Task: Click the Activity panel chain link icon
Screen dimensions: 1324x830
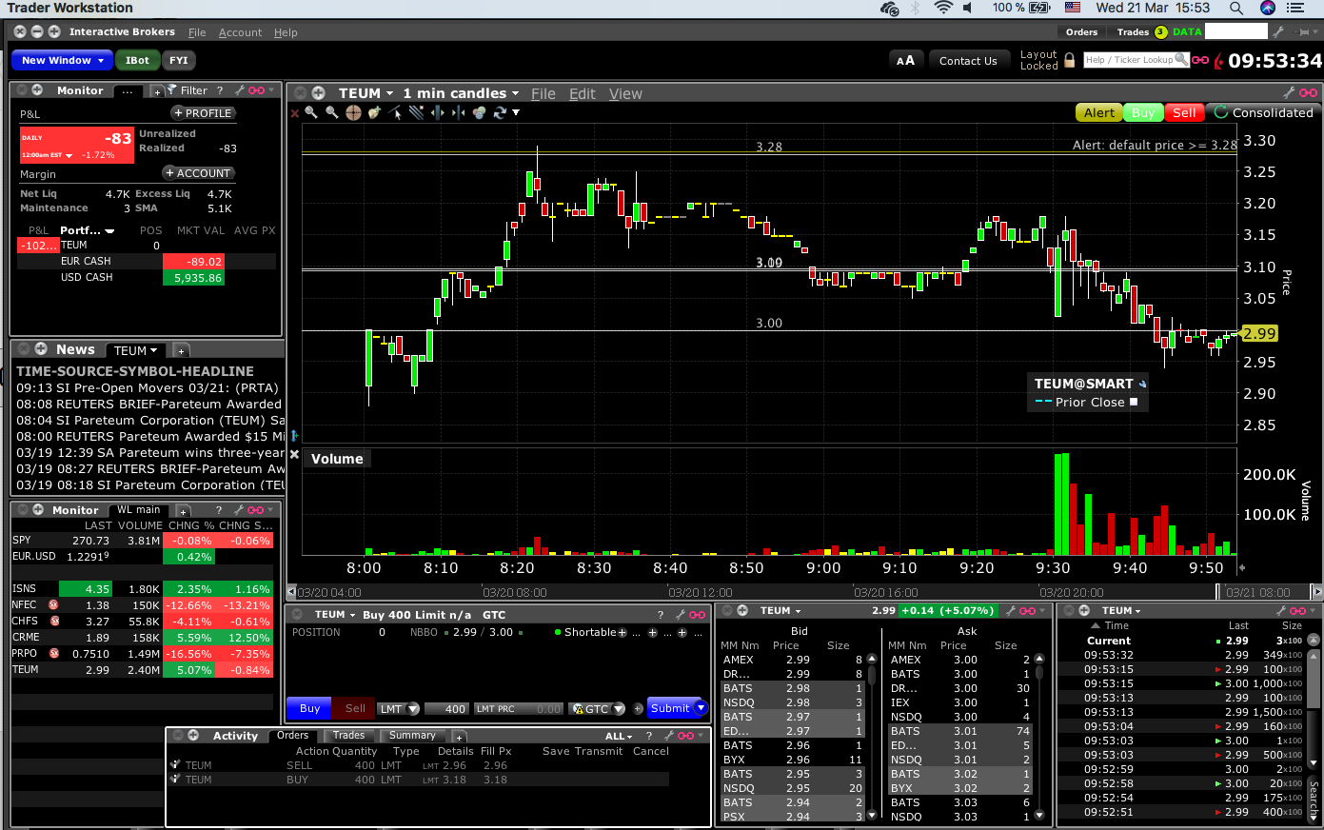Action: tap(685, 736)
